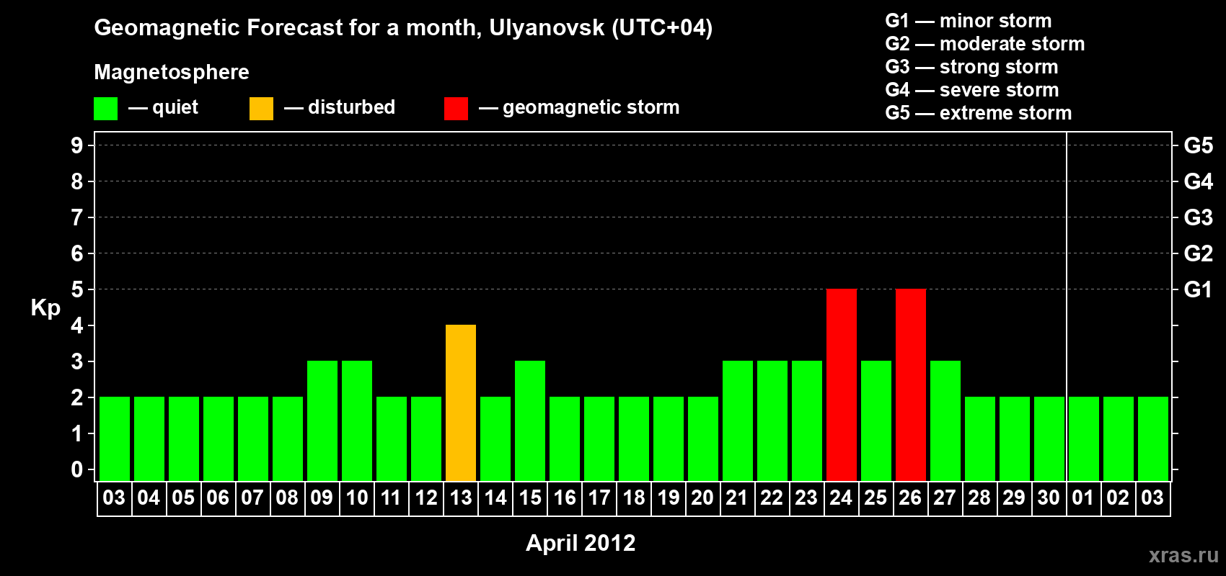Click the Kp value 5 tick label
The width and height of the screenshot is (1226, 576).
pyautogui.click(x=77, y=289)
